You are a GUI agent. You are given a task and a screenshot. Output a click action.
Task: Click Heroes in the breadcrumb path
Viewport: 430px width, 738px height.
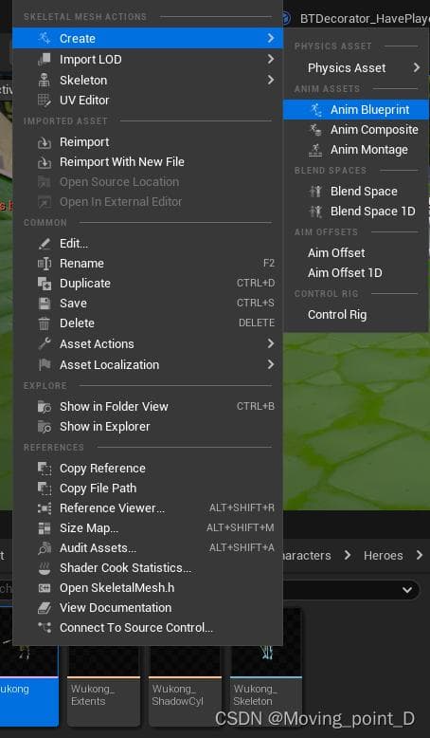pos(383,555)
